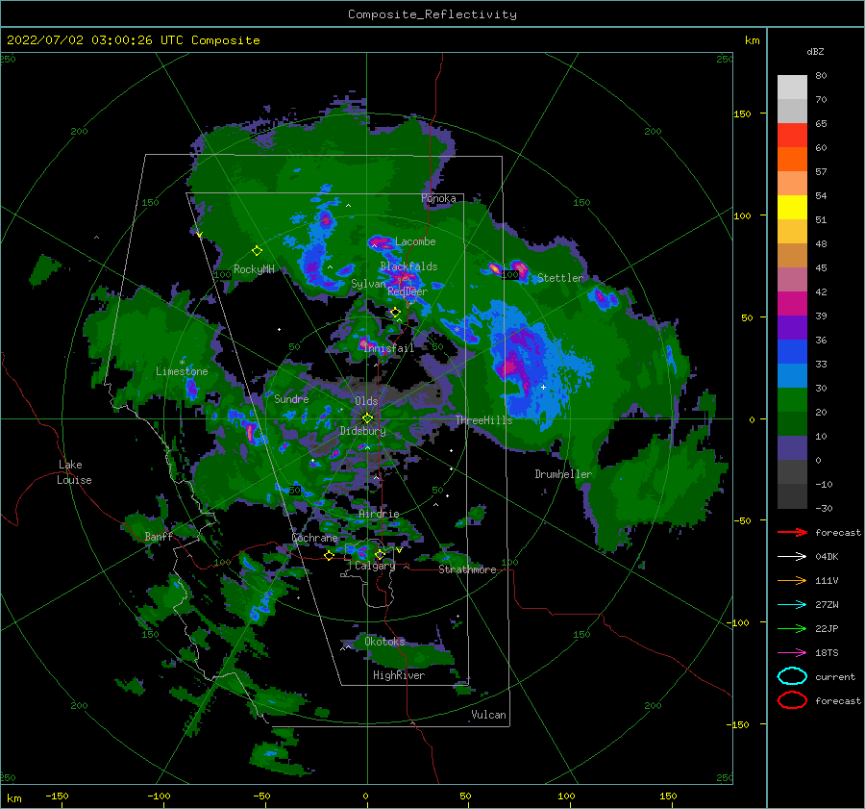Click the Blackfalds city label

tap(408, 266)
